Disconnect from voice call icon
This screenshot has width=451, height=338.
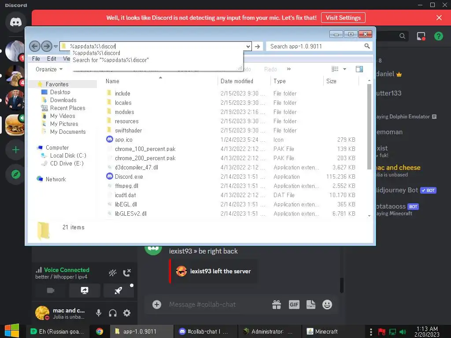[127, 273]
